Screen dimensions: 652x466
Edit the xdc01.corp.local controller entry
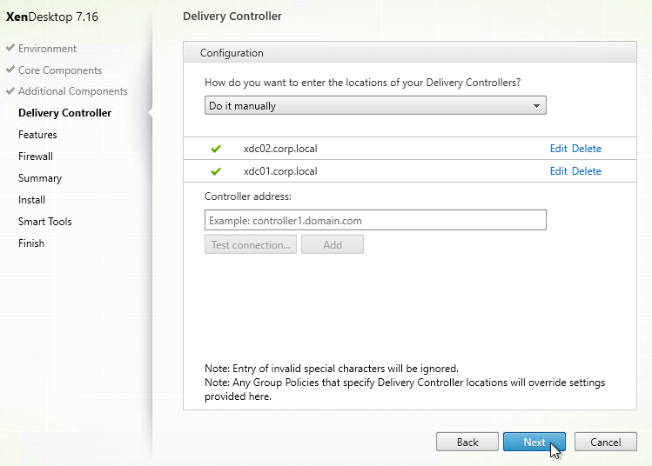(559, 171)
